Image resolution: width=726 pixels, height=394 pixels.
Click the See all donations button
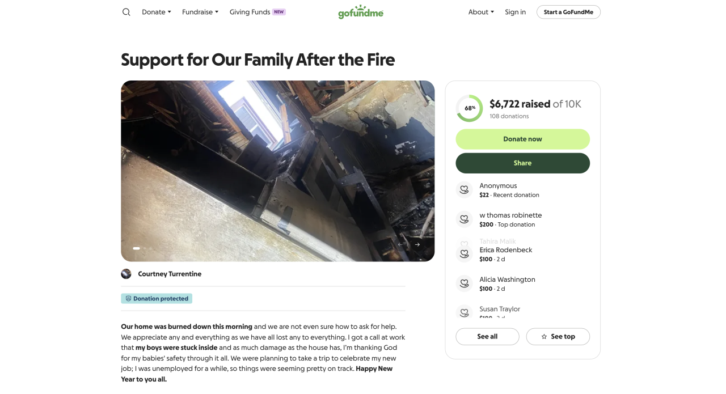point(487,337)
